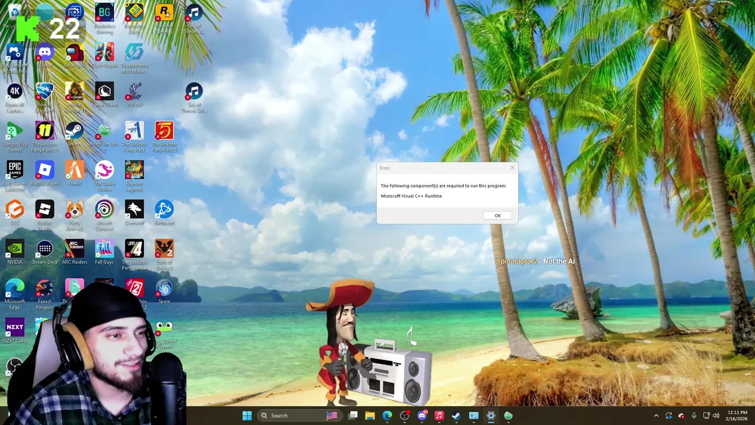The height and width of the screenshot is (425, 755).
Task: Open the Lunar Client desktop icon
Action: tap(104, 94)
